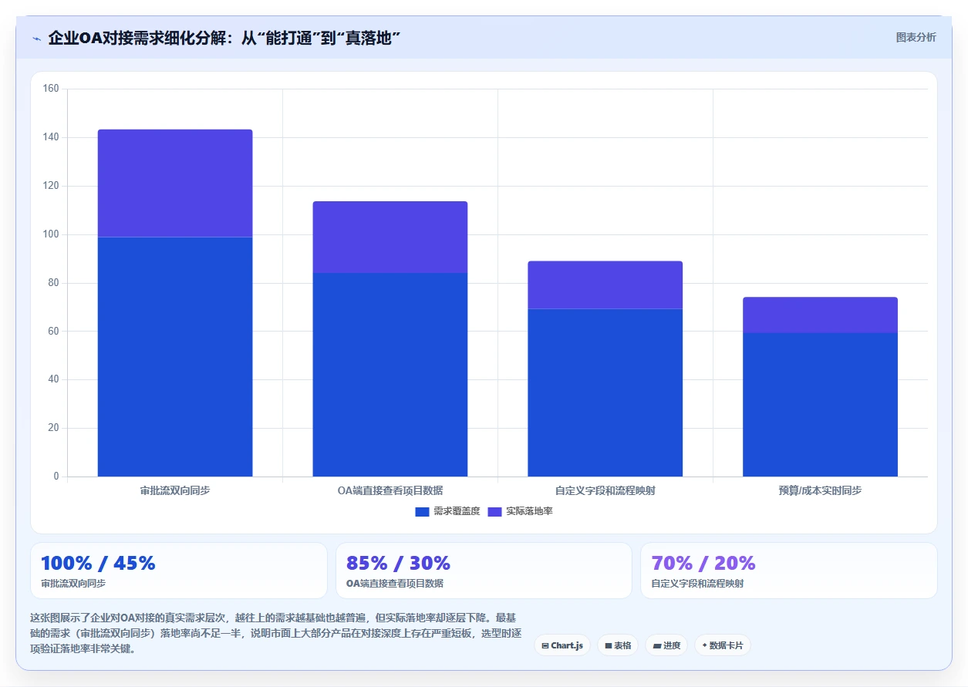Select the 表格 tag
Viewport: 968px width, 687px height.
tap(618, 645)
